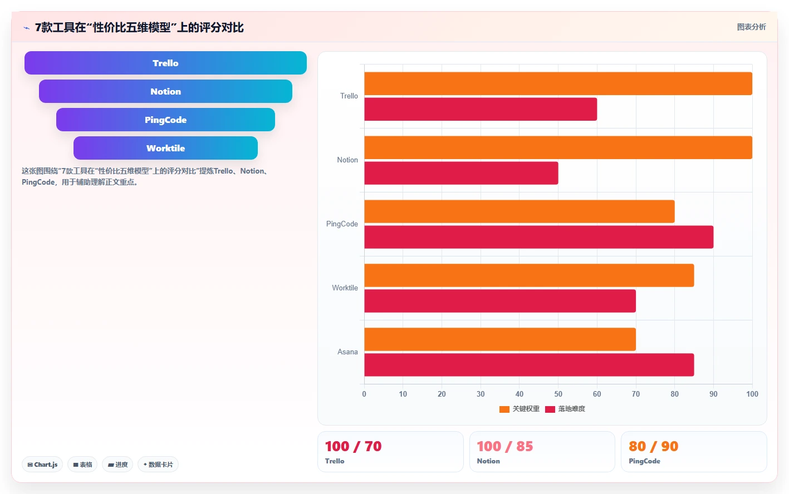Viewport: 789px width, 494px height.
Task: Click the 0 tick on the x-axis
Action: click(x=364, y=394)
